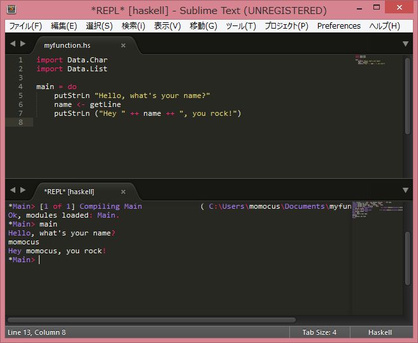The height and width of the screenshot is (343, 418).
Task: Open the ツール(T) menu
Action: (241, 26)
